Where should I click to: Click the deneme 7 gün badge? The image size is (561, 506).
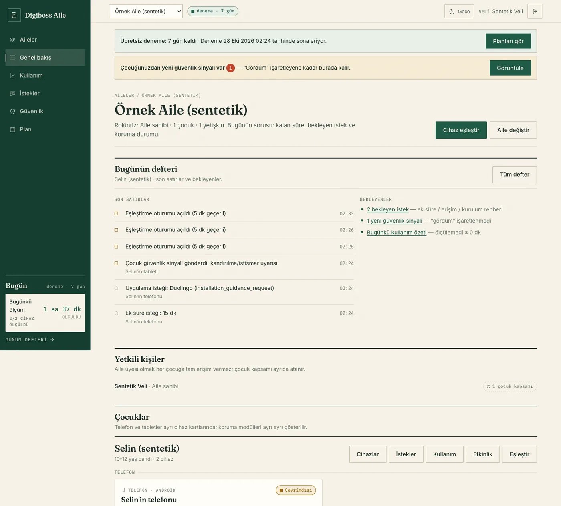(213, 11)
